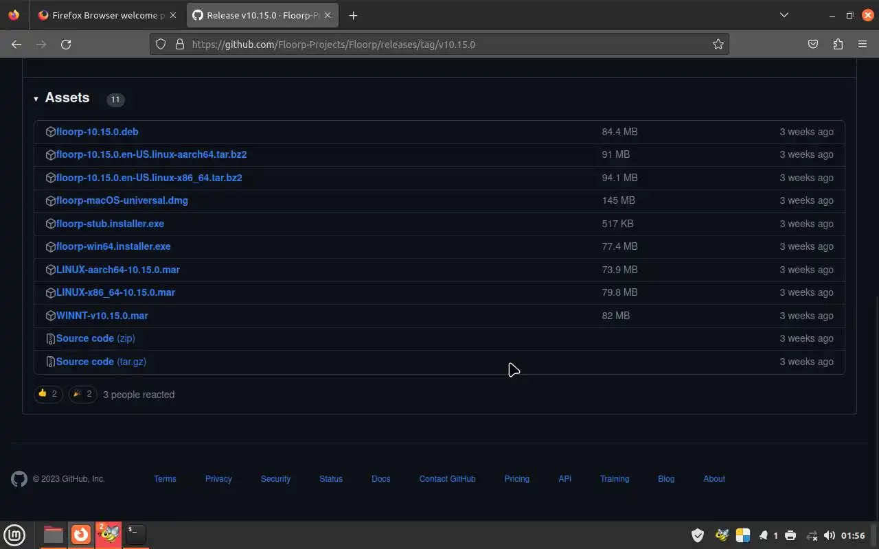Viewport: 879px width, 549px height.
Task: Close the Release v10.15.0 tab
Action: click(328, 15)
